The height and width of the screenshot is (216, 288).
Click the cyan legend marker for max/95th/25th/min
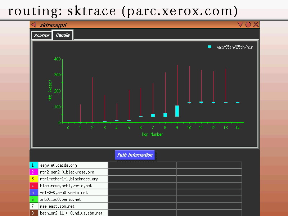pyautogui.click(x=210, y=47)
